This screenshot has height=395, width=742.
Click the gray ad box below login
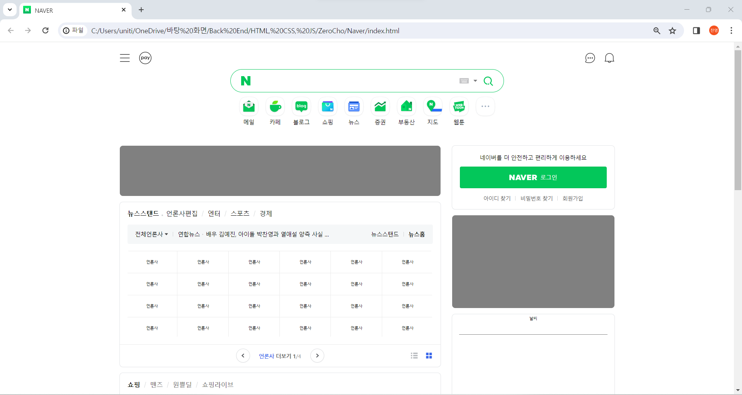[533, 262]
